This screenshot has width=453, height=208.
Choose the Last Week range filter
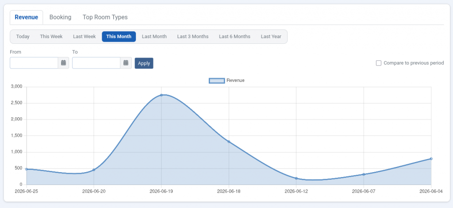[84, 37]
